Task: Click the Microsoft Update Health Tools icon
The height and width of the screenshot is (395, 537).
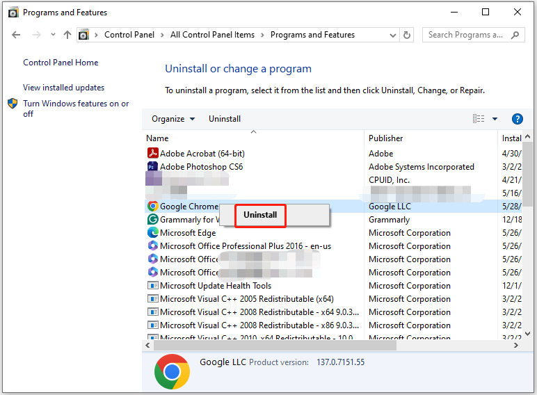Action: pyautogui.click(x=152, y=285)
